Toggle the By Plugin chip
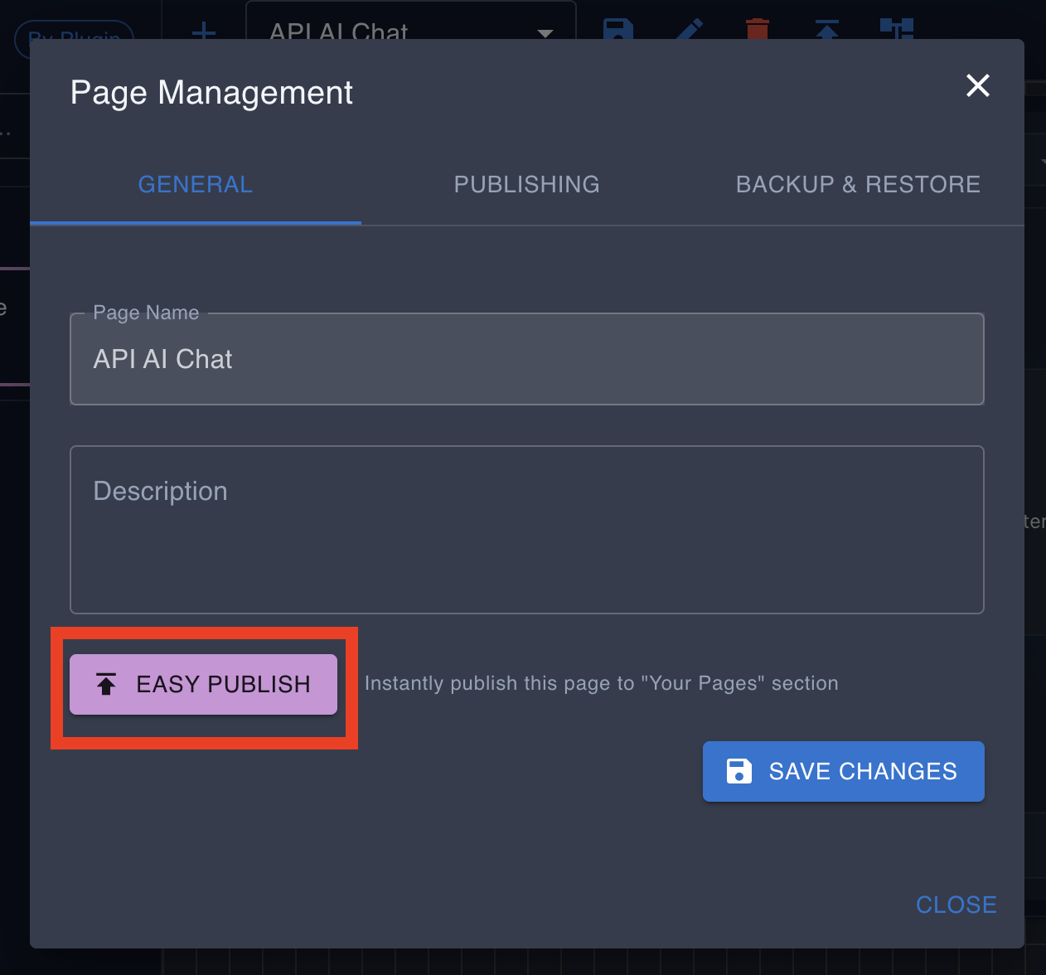Image resolution: width=1046 pixels, height=975 pixels. (x=75, y=36)
